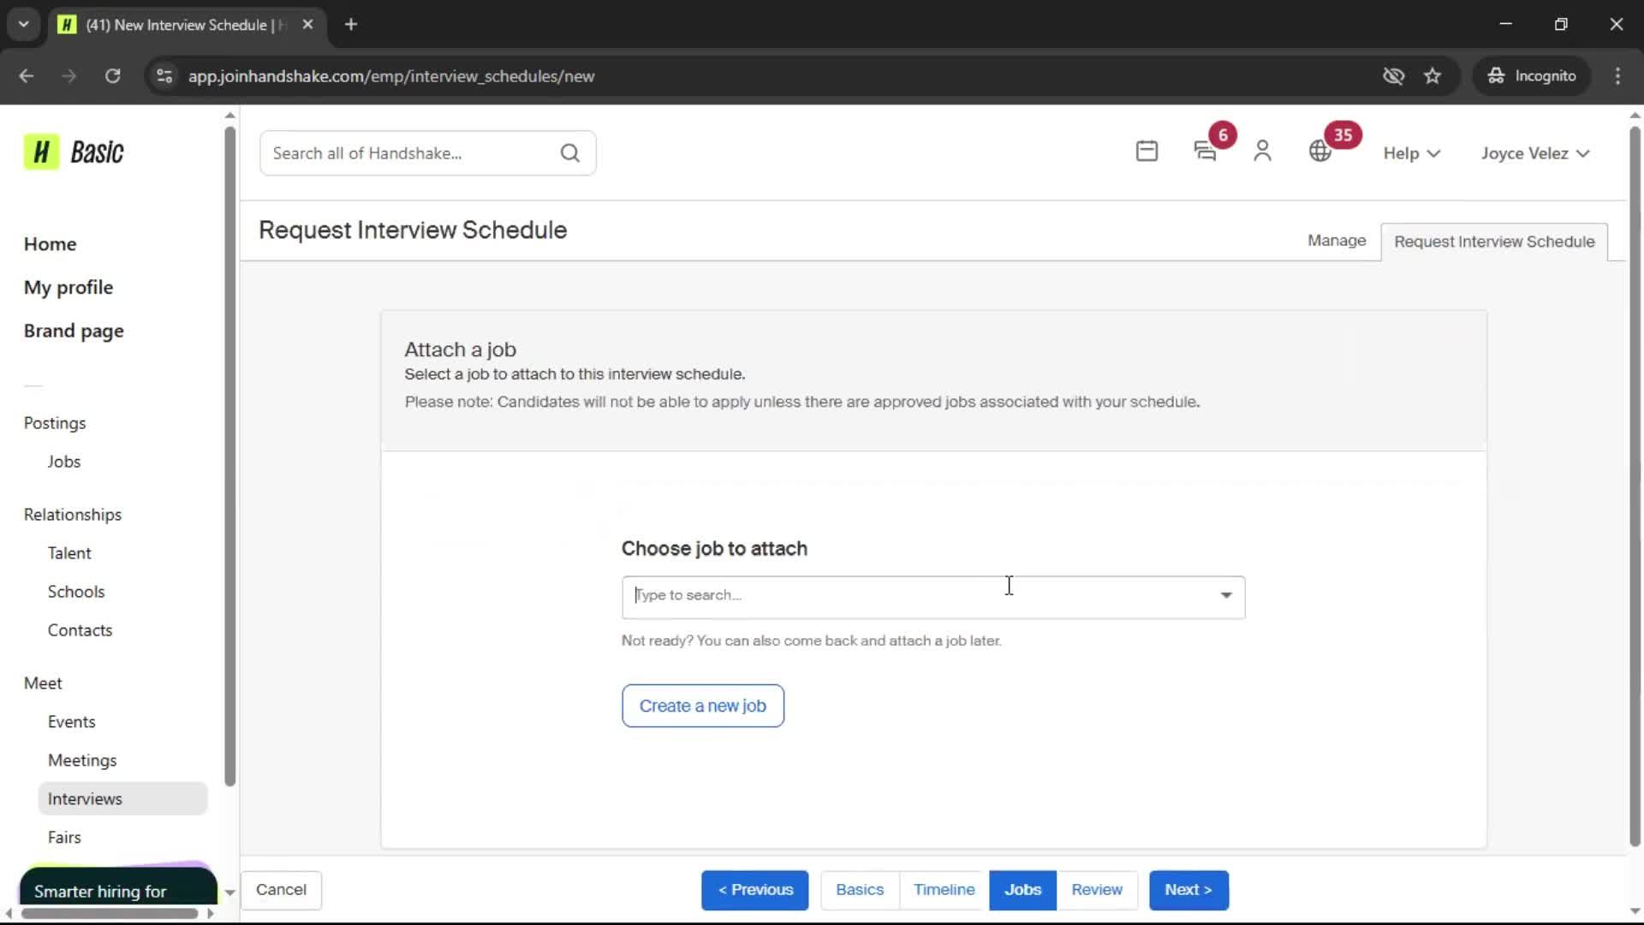Go to Home in sidebar
The image size is (1644, 925).
(x=50, y=244)
